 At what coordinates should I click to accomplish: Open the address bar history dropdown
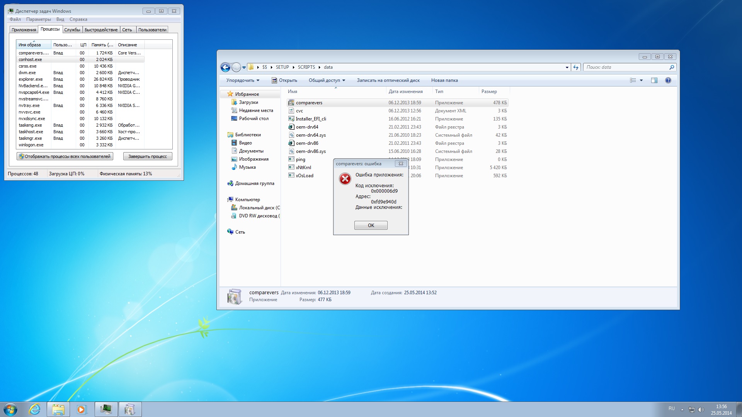coord(567,67)
